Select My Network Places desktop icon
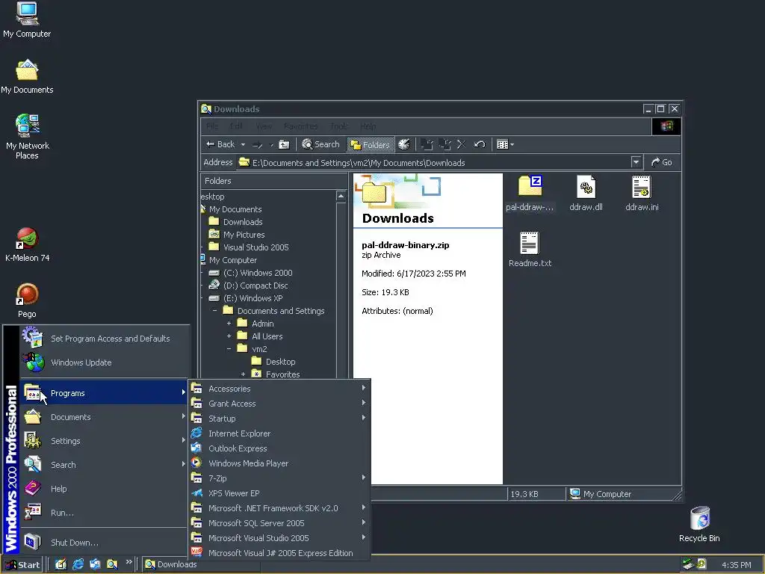The width and height of the screenshot is (765, 574). 27,136
